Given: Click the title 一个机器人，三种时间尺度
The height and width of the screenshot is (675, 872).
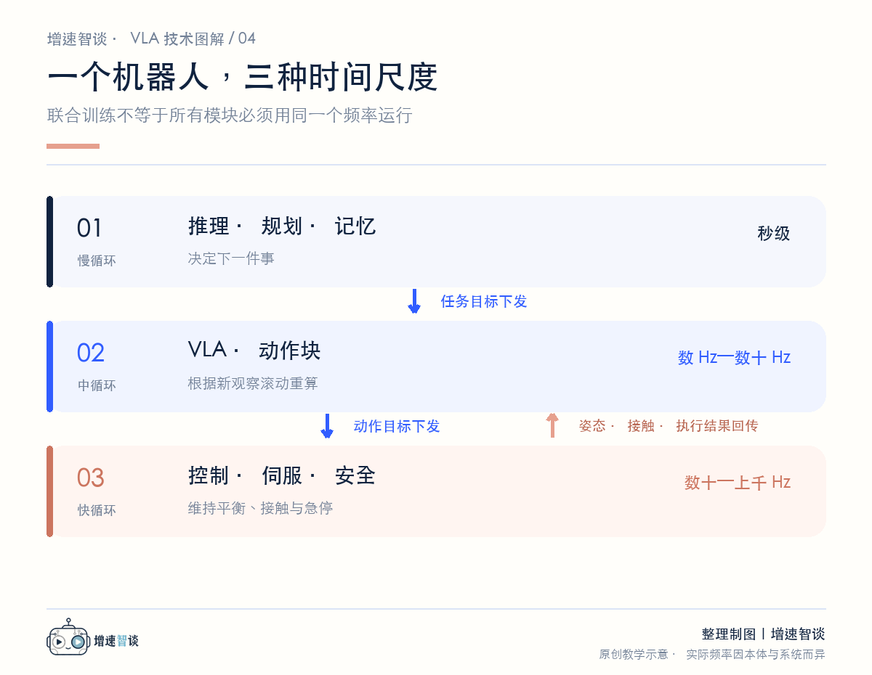Looking at the screenshot, I should pyautogui.click(x=242, y=77).
